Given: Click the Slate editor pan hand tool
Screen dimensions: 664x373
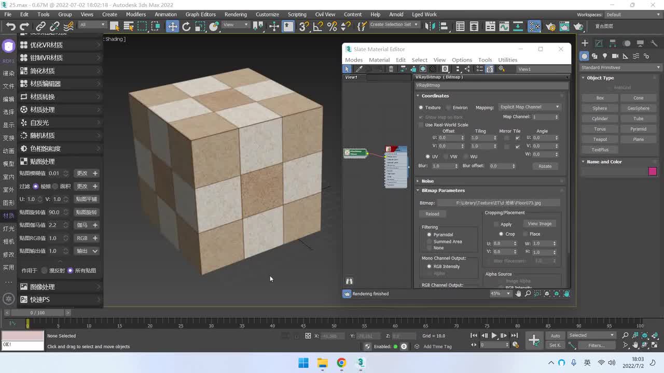Looking at the screenshot, I should click(x=518, y=294).
